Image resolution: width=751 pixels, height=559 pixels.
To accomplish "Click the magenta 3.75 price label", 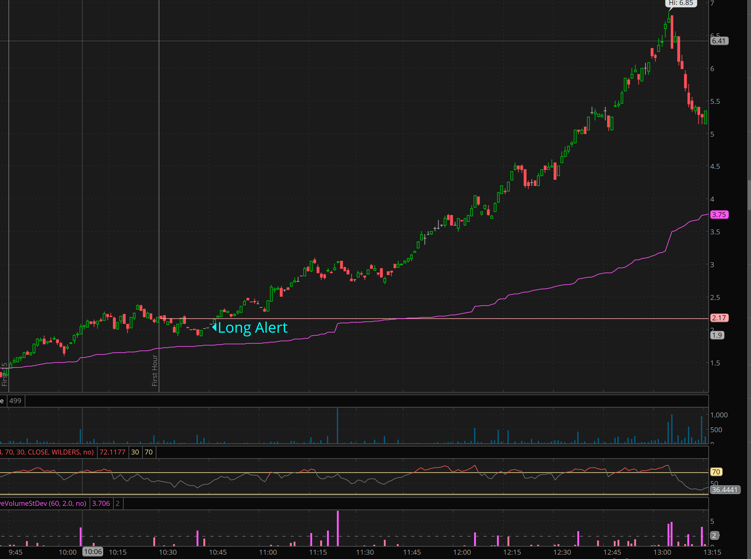I will coord(719,215).
